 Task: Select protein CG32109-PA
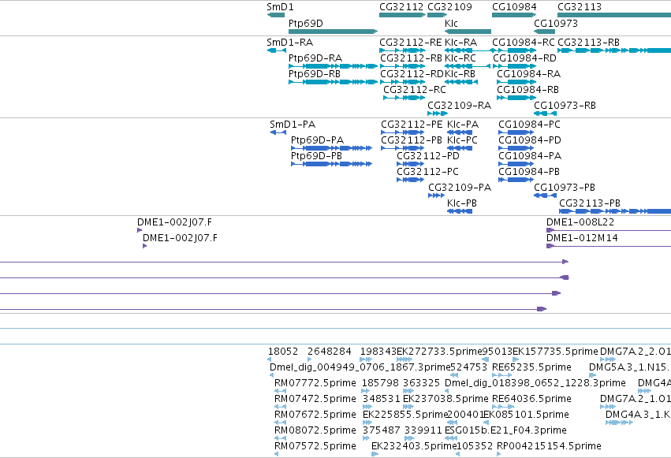point(460,188)
